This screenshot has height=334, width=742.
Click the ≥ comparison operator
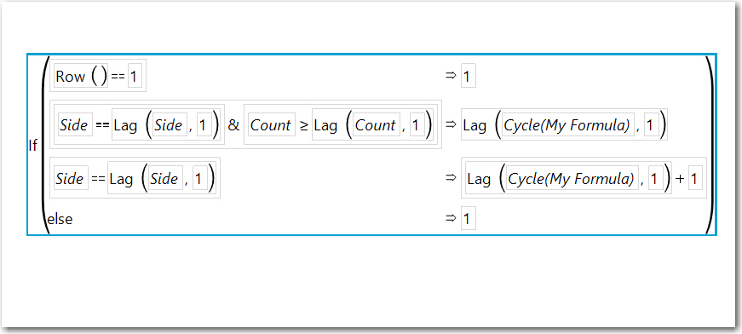(304, 126)
